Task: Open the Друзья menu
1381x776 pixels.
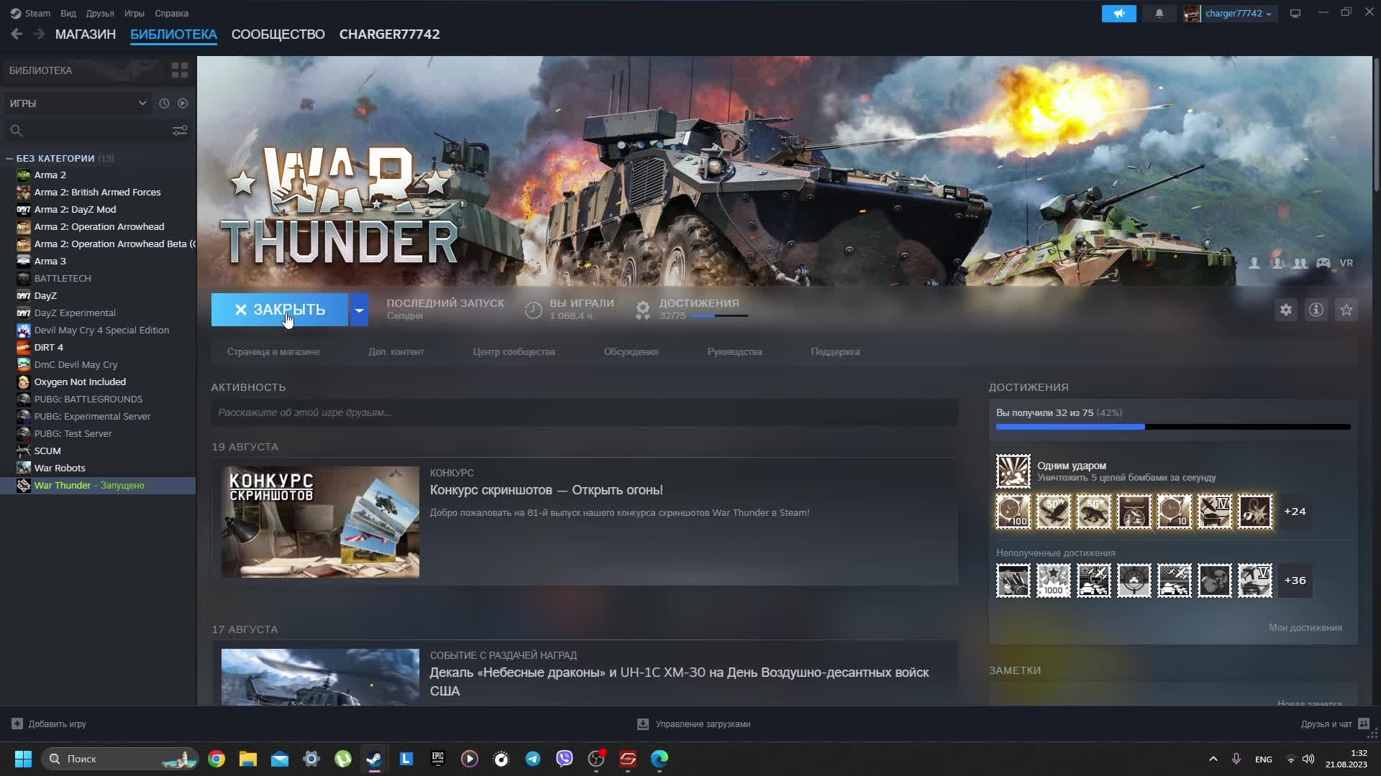Action: [100, 13]
